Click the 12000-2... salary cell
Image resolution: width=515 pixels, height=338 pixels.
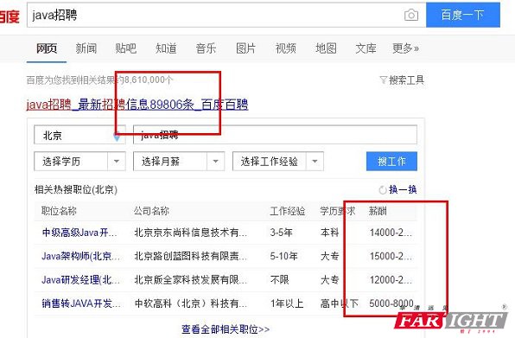[391, 280]
